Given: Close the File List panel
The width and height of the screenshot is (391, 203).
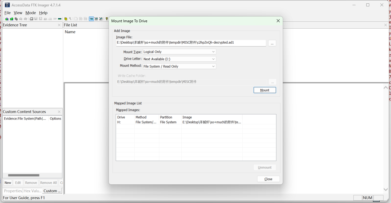Looking at the screenshot, I should coord(385,25).
